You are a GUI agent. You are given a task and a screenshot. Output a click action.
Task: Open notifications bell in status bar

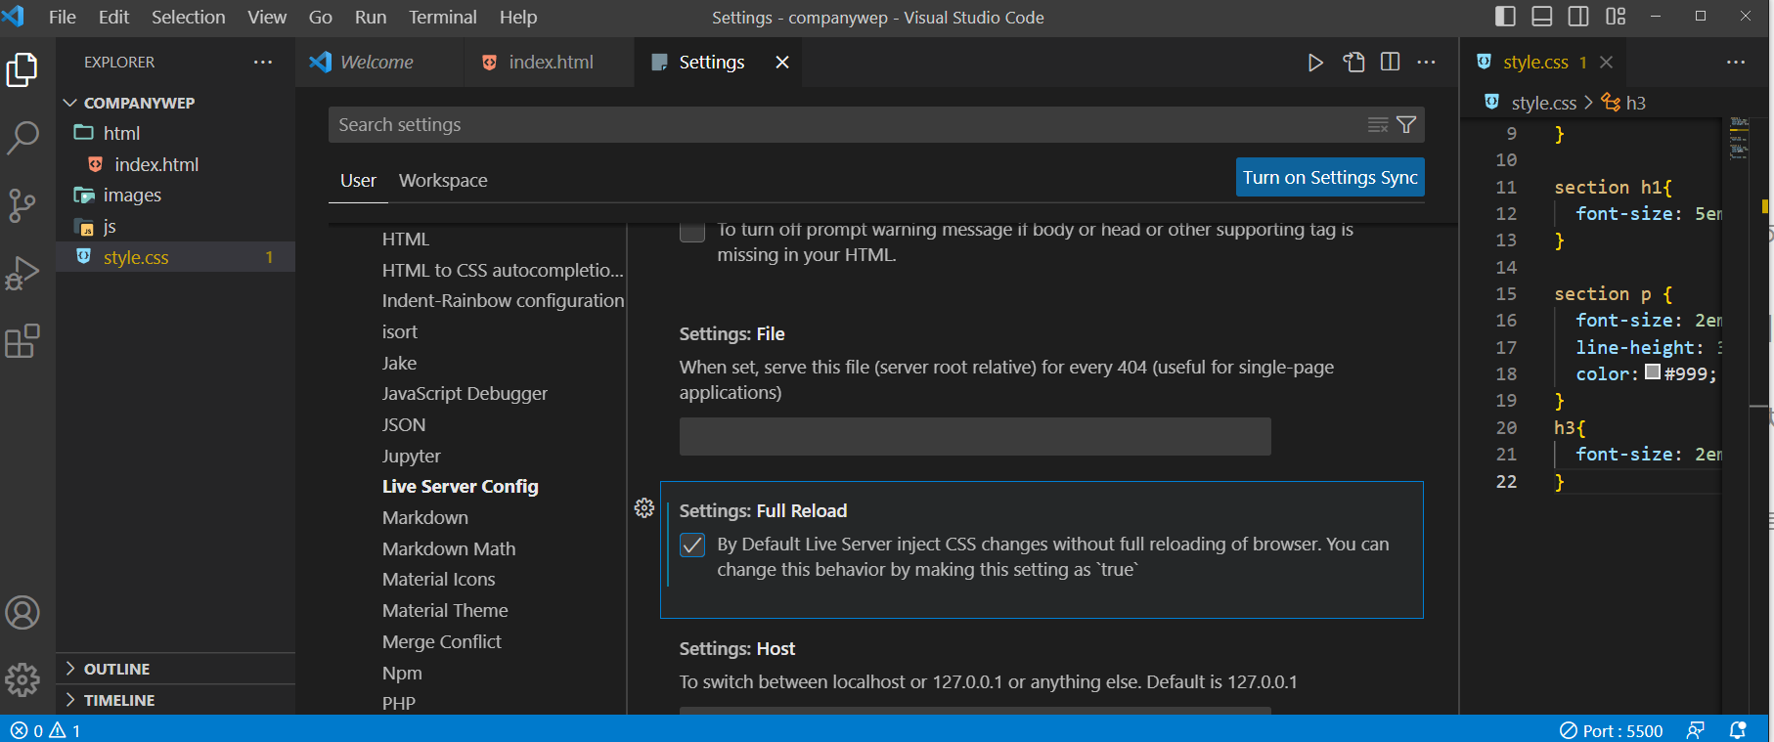click(x=1738, y=730)
